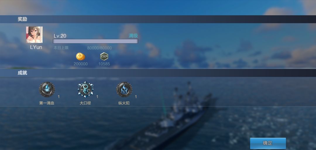The height and width of the screenshot is (150, 316).
Task: Click the 80000/80000 daily limit value
Action: (99, 48)
